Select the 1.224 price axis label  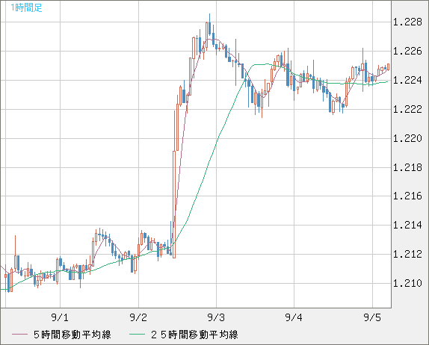[407, 80]
